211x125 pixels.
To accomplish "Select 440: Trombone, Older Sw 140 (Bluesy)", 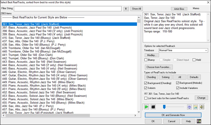I will tap(69, 52).
